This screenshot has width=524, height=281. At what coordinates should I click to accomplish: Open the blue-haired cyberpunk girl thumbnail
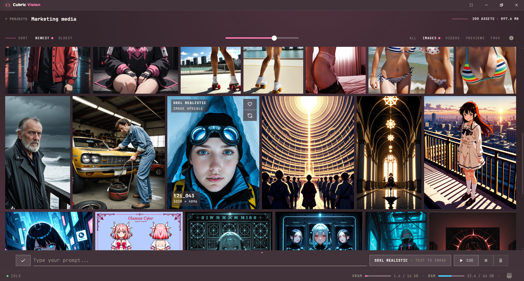49,231
